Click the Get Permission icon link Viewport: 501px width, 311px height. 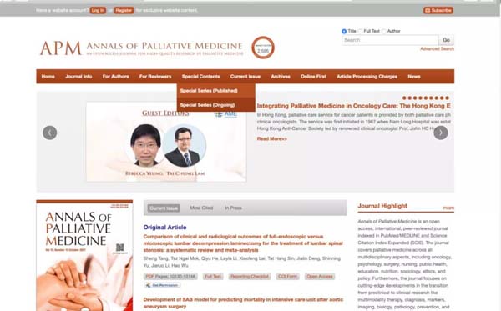[162, 285]
